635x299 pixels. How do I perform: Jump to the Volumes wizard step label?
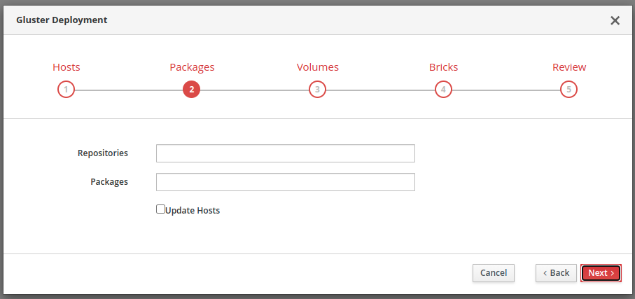point(317,67)
